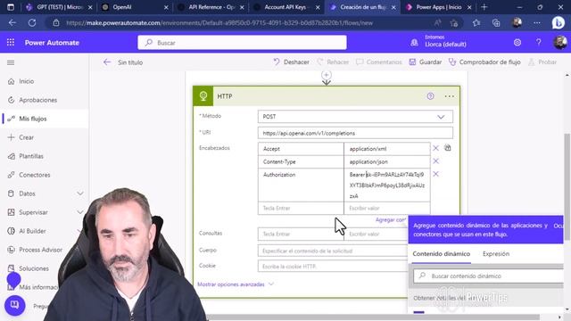Open Comprobador de flujo
Viewport: 571px width, 321px height.
pyautogui.click(x=484, y=62)
